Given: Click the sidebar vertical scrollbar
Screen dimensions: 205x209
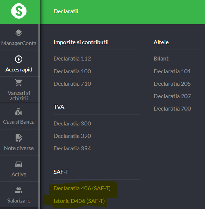Looking at the screenshot, I should click(x=39, y=114).
